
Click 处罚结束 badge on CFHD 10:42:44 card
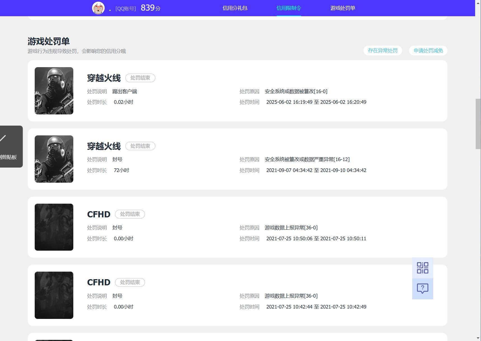[130, 282]
